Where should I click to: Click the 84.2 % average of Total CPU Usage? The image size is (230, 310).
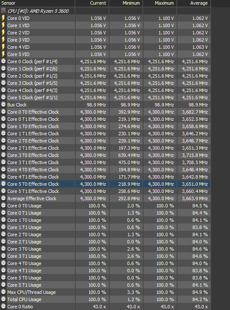[200, 299]
